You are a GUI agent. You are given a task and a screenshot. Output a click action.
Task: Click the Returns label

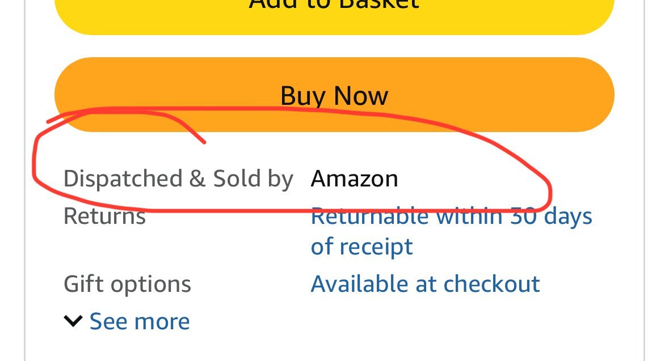coord(104,216)
